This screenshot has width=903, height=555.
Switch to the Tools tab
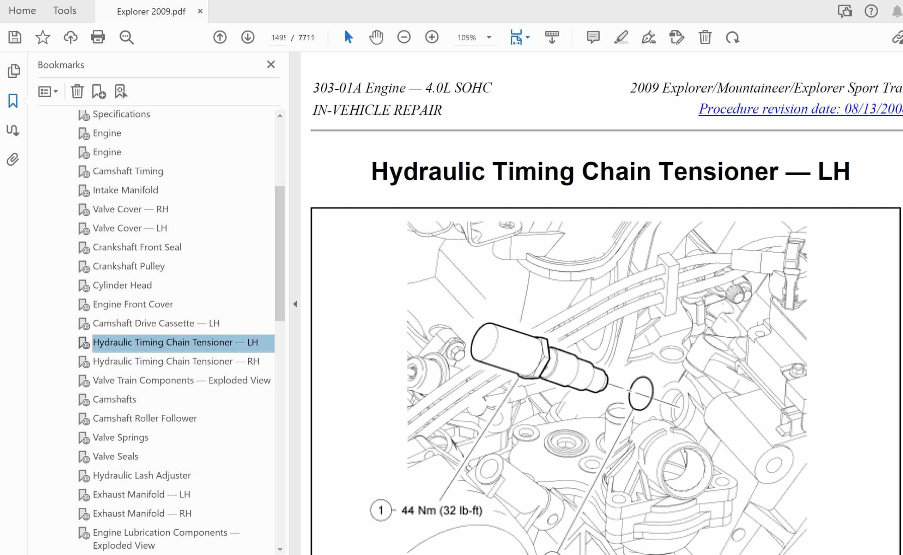tap(65, 11)
